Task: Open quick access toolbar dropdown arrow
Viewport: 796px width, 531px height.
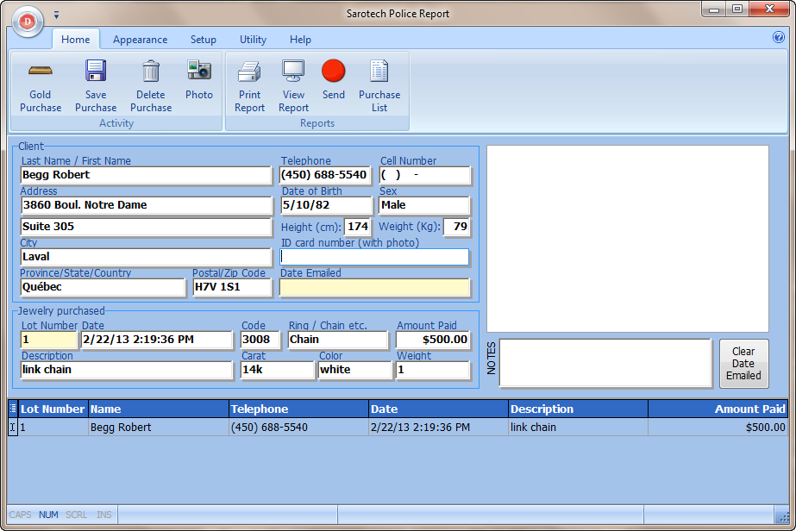Action: click(56, 16)
